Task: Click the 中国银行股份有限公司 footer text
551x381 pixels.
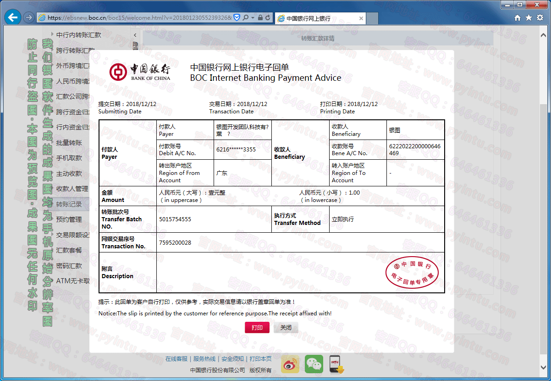Action: (x=218, y=370)
